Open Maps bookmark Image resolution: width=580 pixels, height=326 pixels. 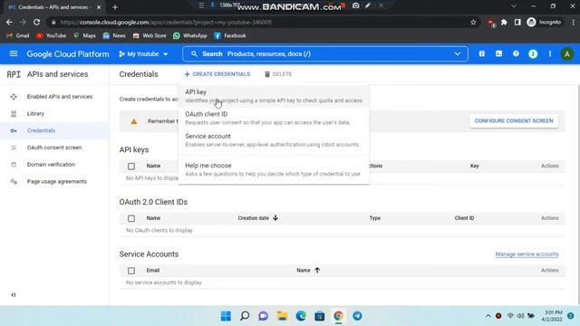(x=84, y=36)
